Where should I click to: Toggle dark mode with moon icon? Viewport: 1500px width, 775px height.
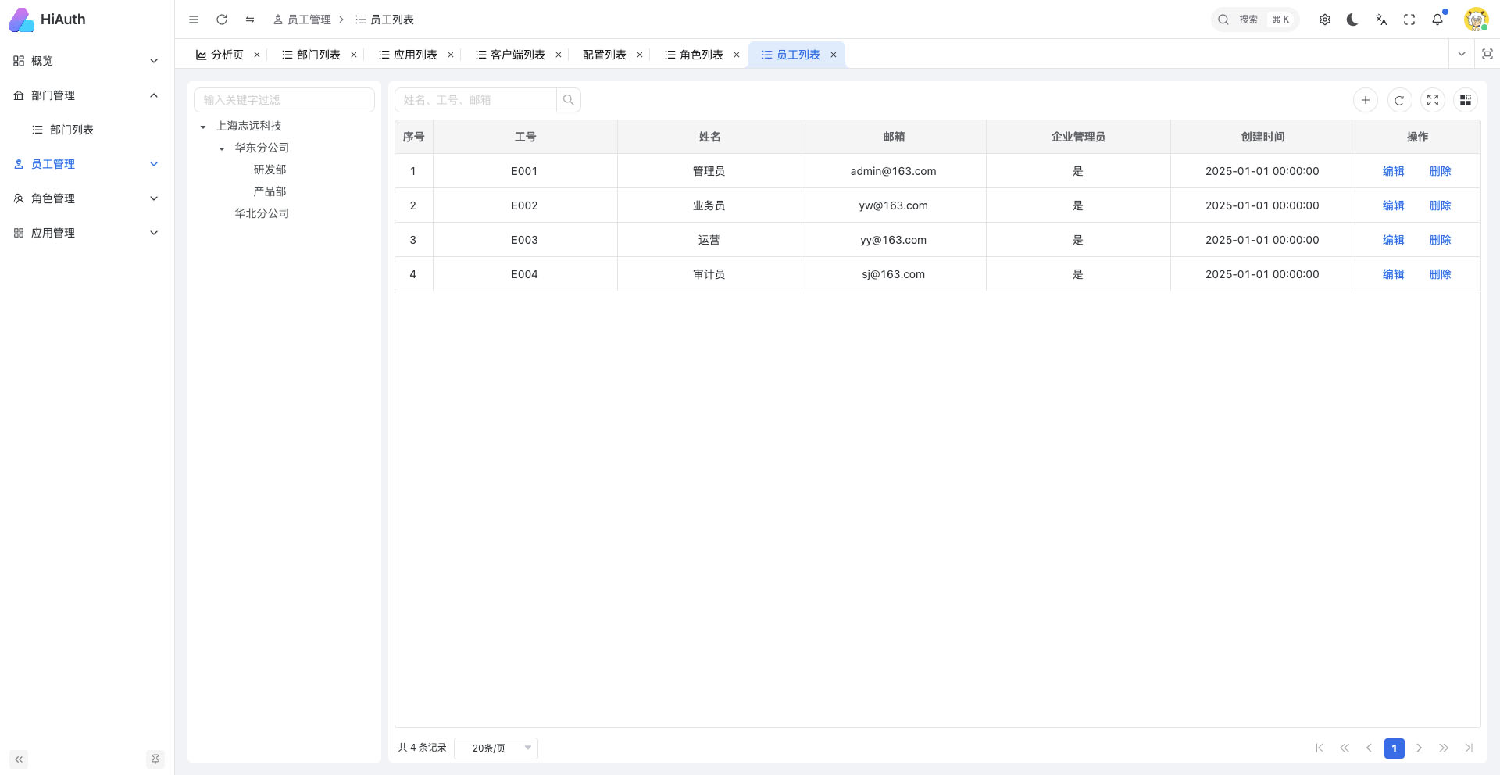click(1352, 20)
